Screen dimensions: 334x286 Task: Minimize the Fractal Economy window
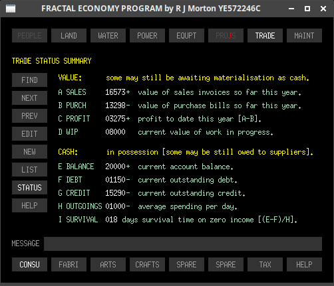(x=291, y=9)
